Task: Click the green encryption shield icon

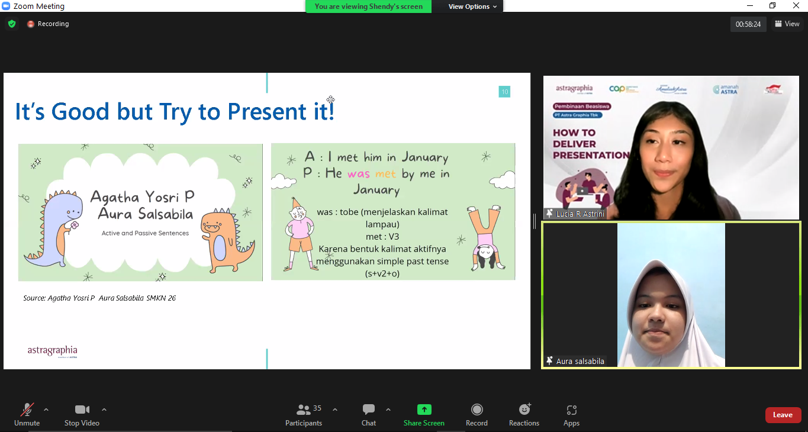Action: (12, 24)
